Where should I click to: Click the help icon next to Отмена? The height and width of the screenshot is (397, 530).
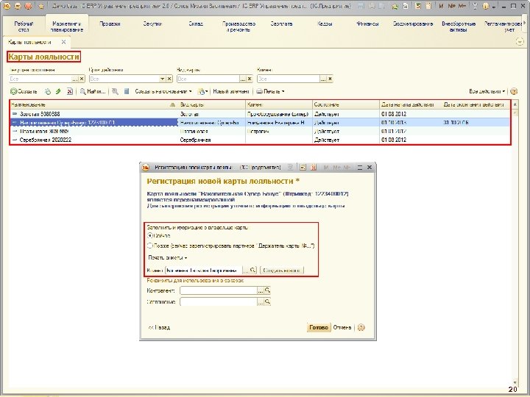pos(361,327)
